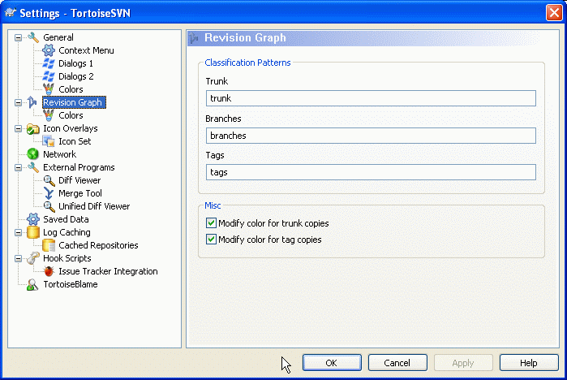Collapse the Revision Graph tree node
Screen dimensions: 567x380
[x=18, y=102]
